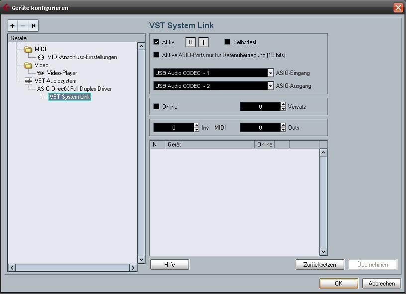This screenshot has height=294, width=406.
Task: Click the MIDI Ins value field
Action: click(174, 128)
